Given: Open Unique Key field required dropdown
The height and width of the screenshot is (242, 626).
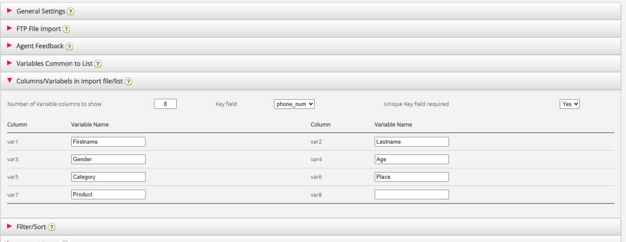Looking at the screenshot, I should (x=569, y=104).
